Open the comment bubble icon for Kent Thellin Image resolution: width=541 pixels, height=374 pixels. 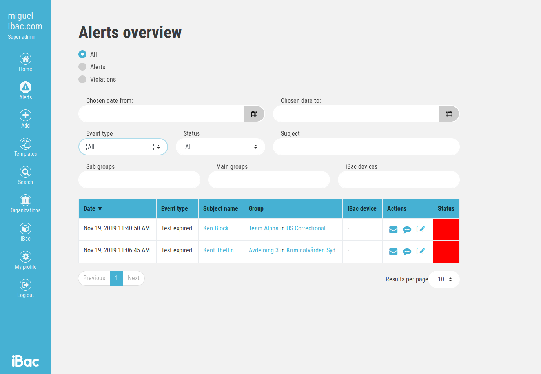click(407, 252)
